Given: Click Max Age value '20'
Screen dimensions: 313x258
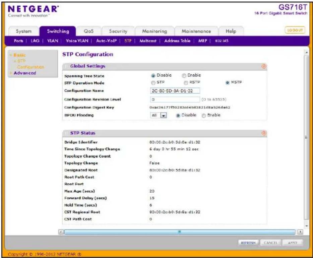Looking at the screenshot, I should click(152, 191).
